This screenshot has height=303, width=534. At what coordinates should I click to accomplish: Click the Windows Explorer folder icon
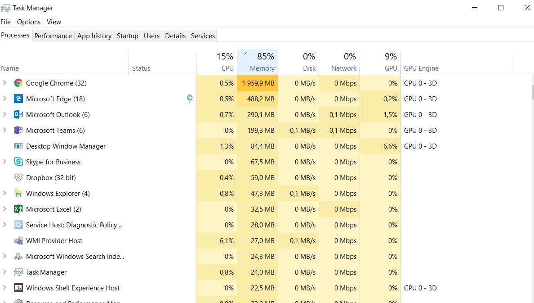coord(18,194)
